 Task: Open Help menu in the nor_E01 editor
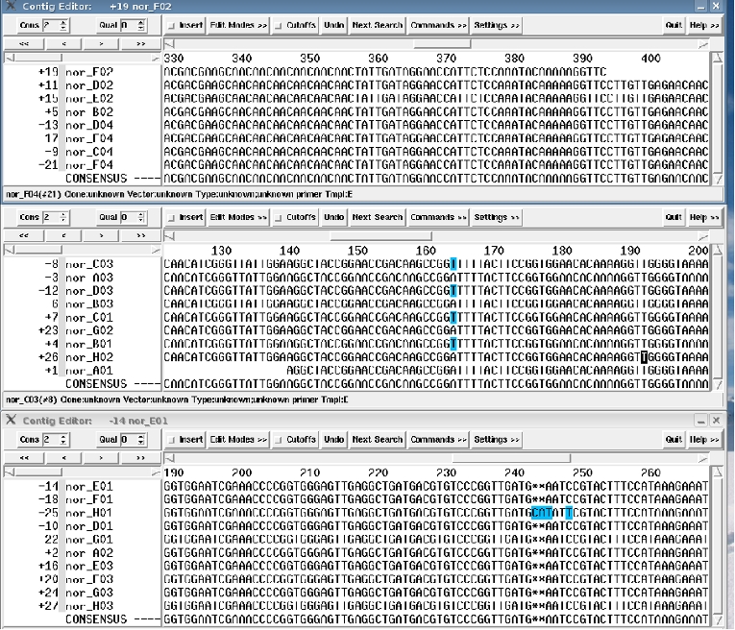pos(703,440)
